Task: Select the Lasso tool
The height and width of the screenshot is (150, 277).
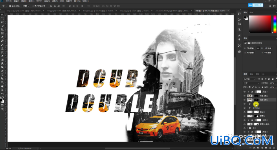Action: coord(2,22)
